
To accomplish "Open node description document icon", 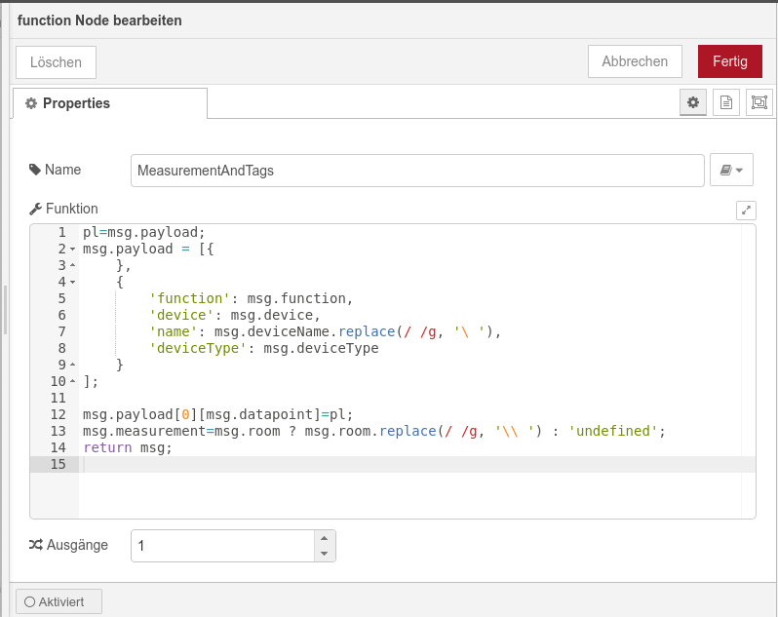I will [725, 102].
